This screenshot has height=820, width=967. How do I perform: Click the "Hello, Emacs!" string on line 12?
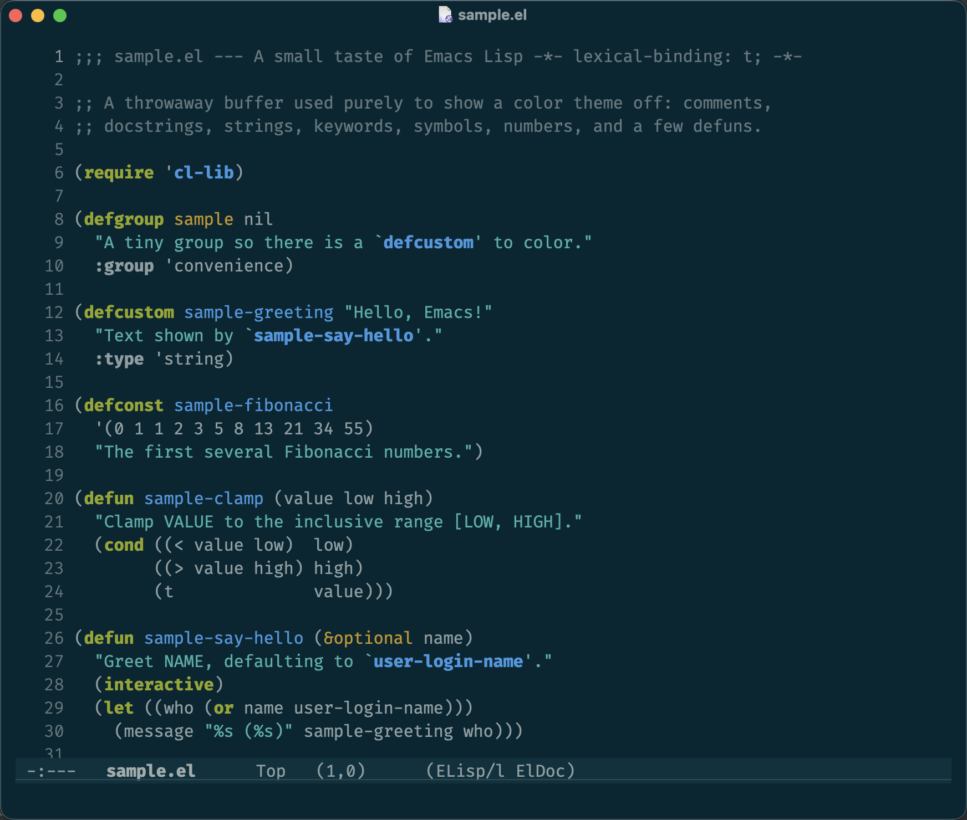point(418,312)
